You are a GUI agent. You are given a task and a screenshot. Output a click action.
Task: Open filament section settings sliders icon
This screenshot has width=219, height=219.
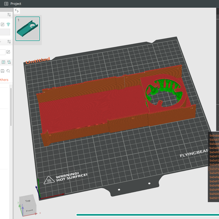(x=9, y=42)
